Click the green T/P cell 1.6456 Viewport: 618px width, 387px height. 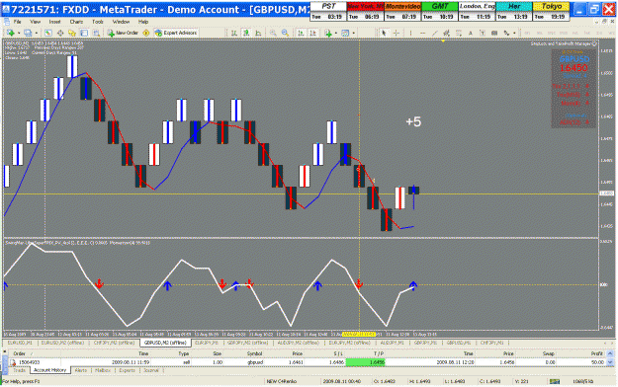[365, 362]
